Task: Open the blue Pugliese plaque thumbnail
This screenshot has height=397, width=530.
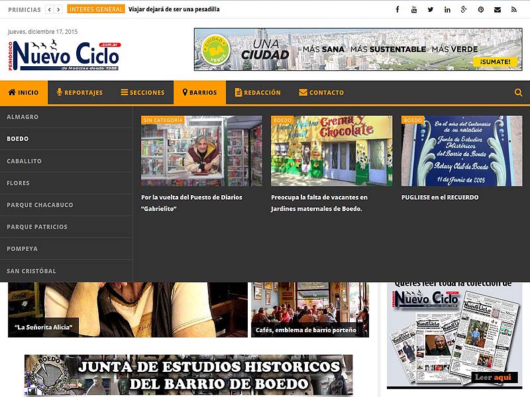Action: click(462, 151)
